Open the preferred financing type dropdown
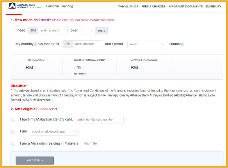 click(x=146, y=44)
